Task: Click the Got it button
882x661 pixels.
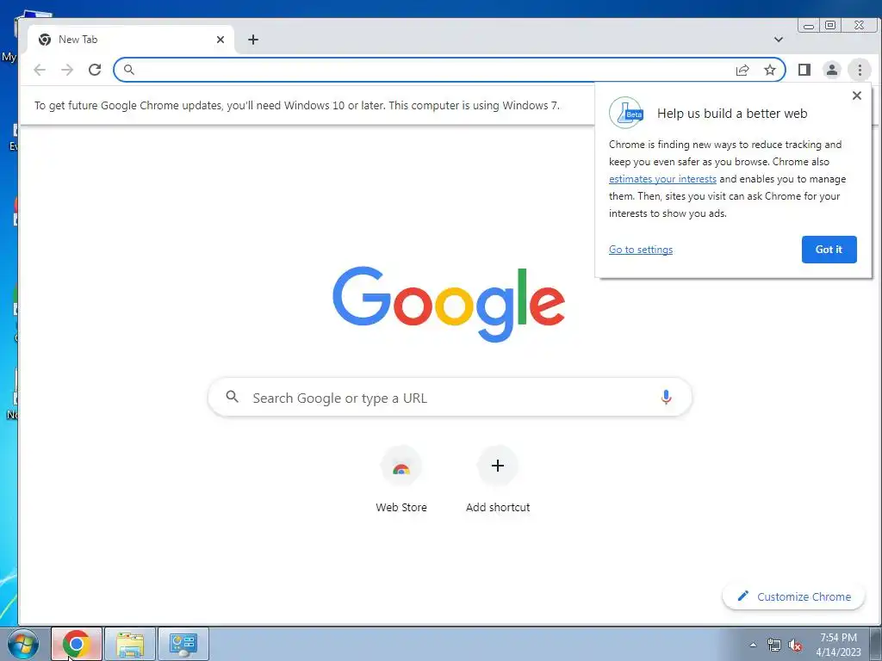Action: coord(829,250)
